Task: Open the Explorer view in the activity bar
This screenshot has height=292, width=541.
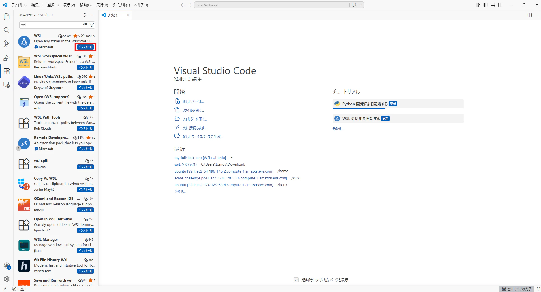Action: point(7,17)
